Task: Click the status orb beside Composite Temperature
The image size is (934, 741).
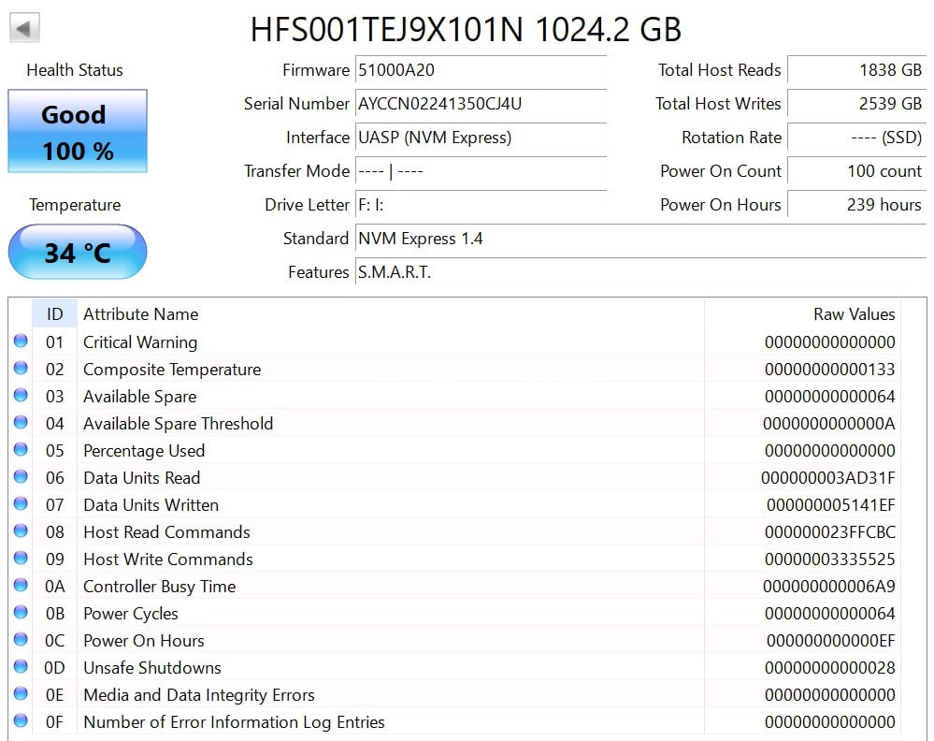Action: 21,370
